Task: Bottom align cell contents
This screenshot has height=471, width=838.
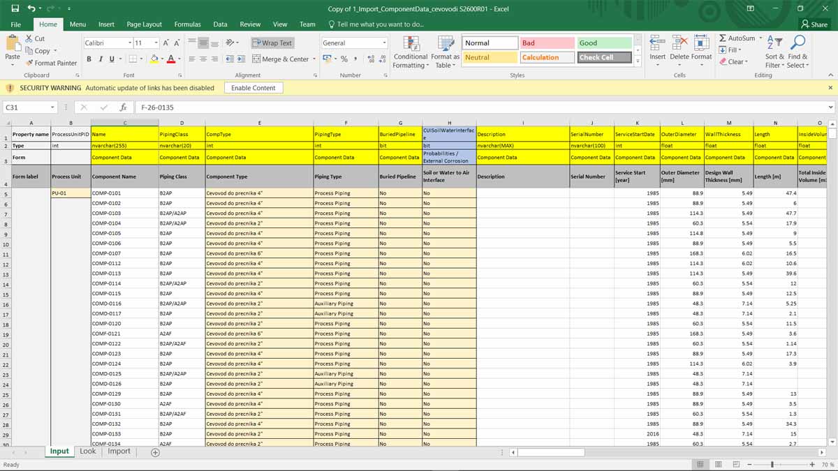Action: coord(215,43)
